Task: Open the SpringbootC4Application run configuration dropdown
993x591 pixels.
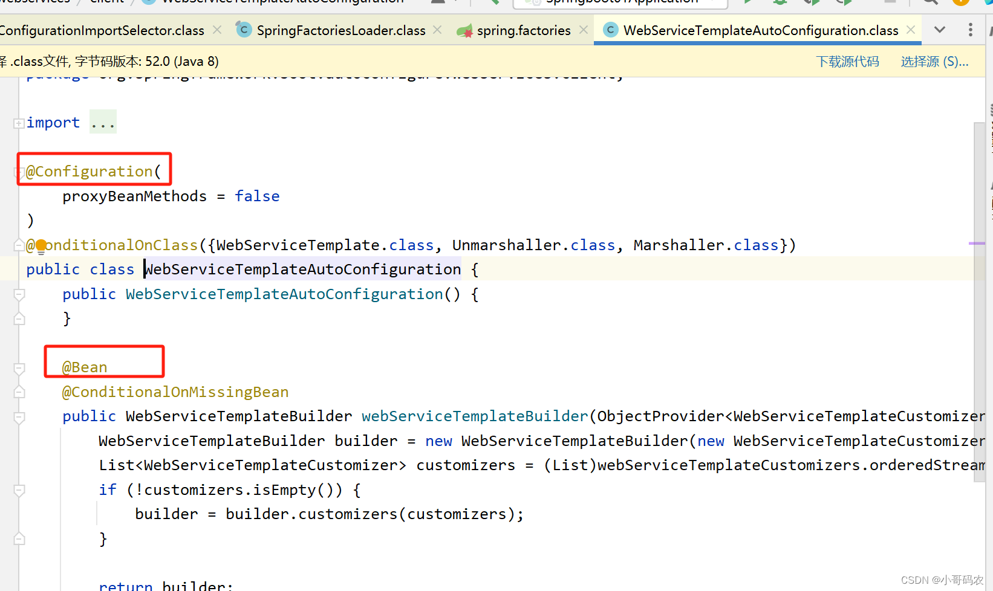Action: 620,2
